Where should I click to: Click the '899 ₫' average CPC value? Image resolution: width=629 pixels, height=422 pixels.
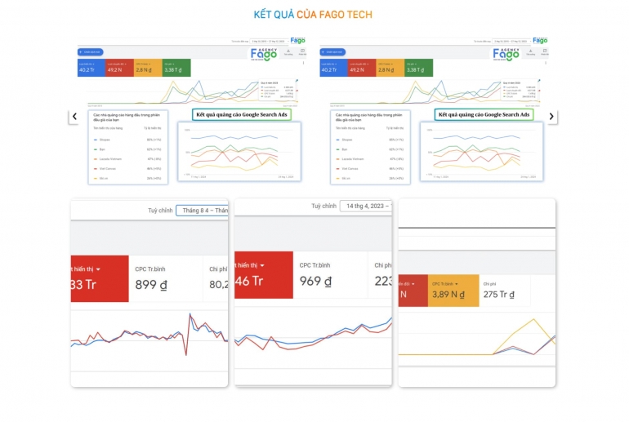click(151, 285)
